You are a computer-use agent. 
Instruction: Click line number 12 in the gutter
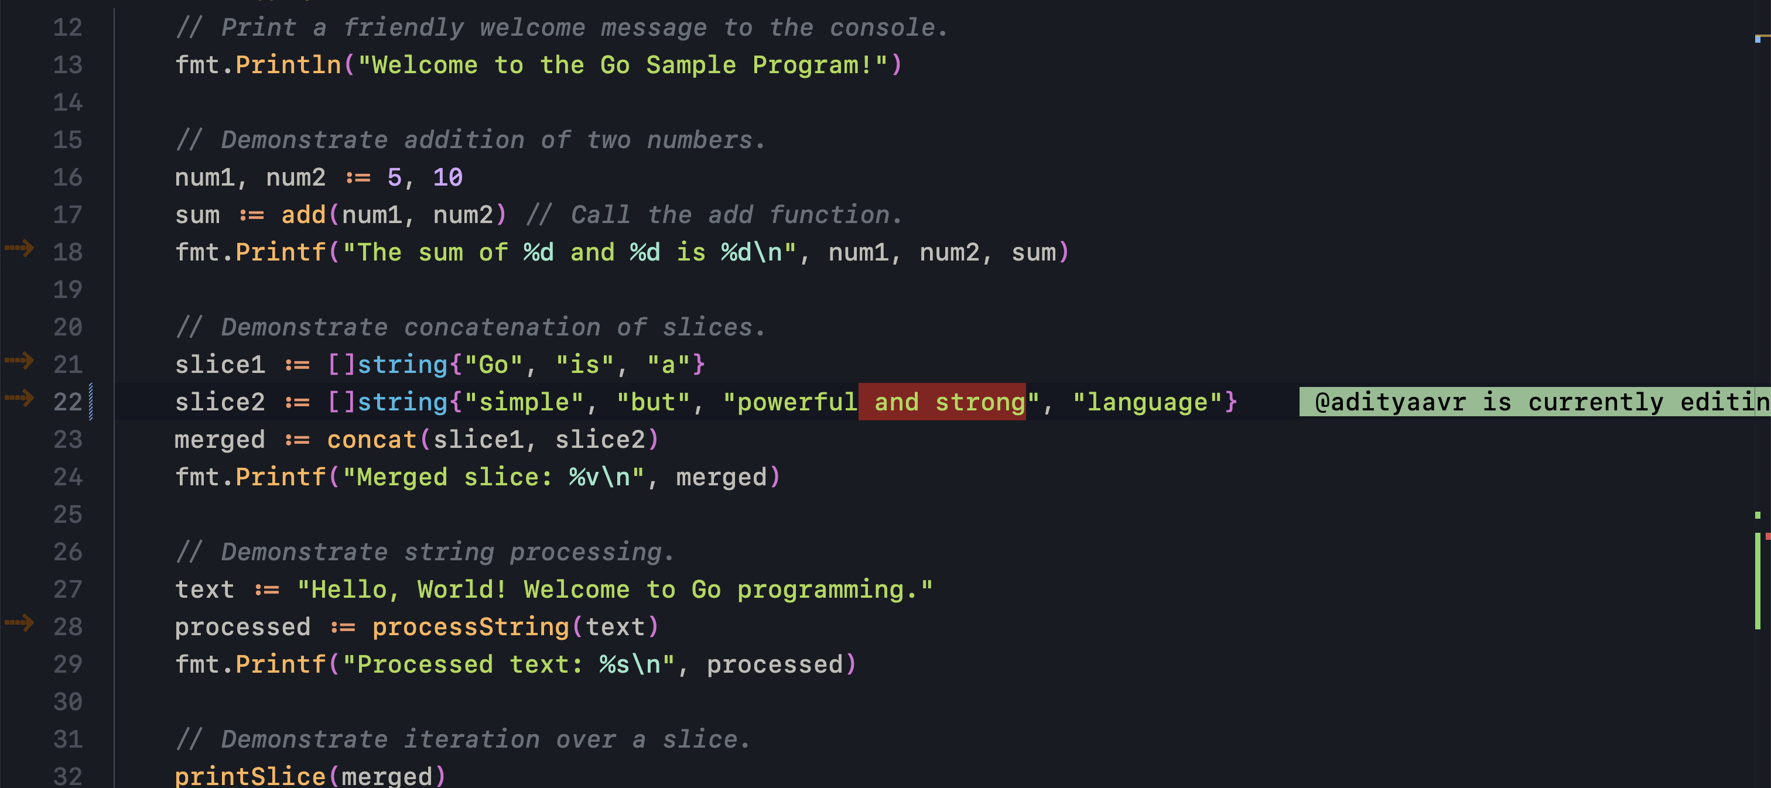[67, 28]
